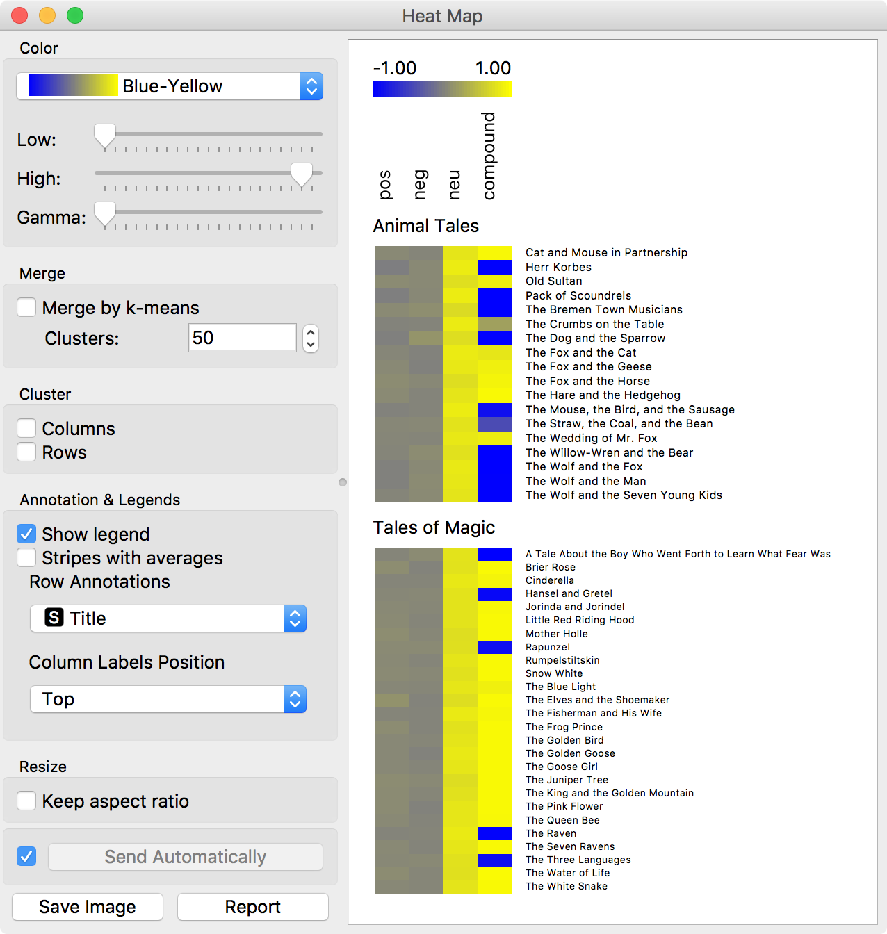
Task: Open the Row Annotations Title dropdown
Action: point(168,618)
